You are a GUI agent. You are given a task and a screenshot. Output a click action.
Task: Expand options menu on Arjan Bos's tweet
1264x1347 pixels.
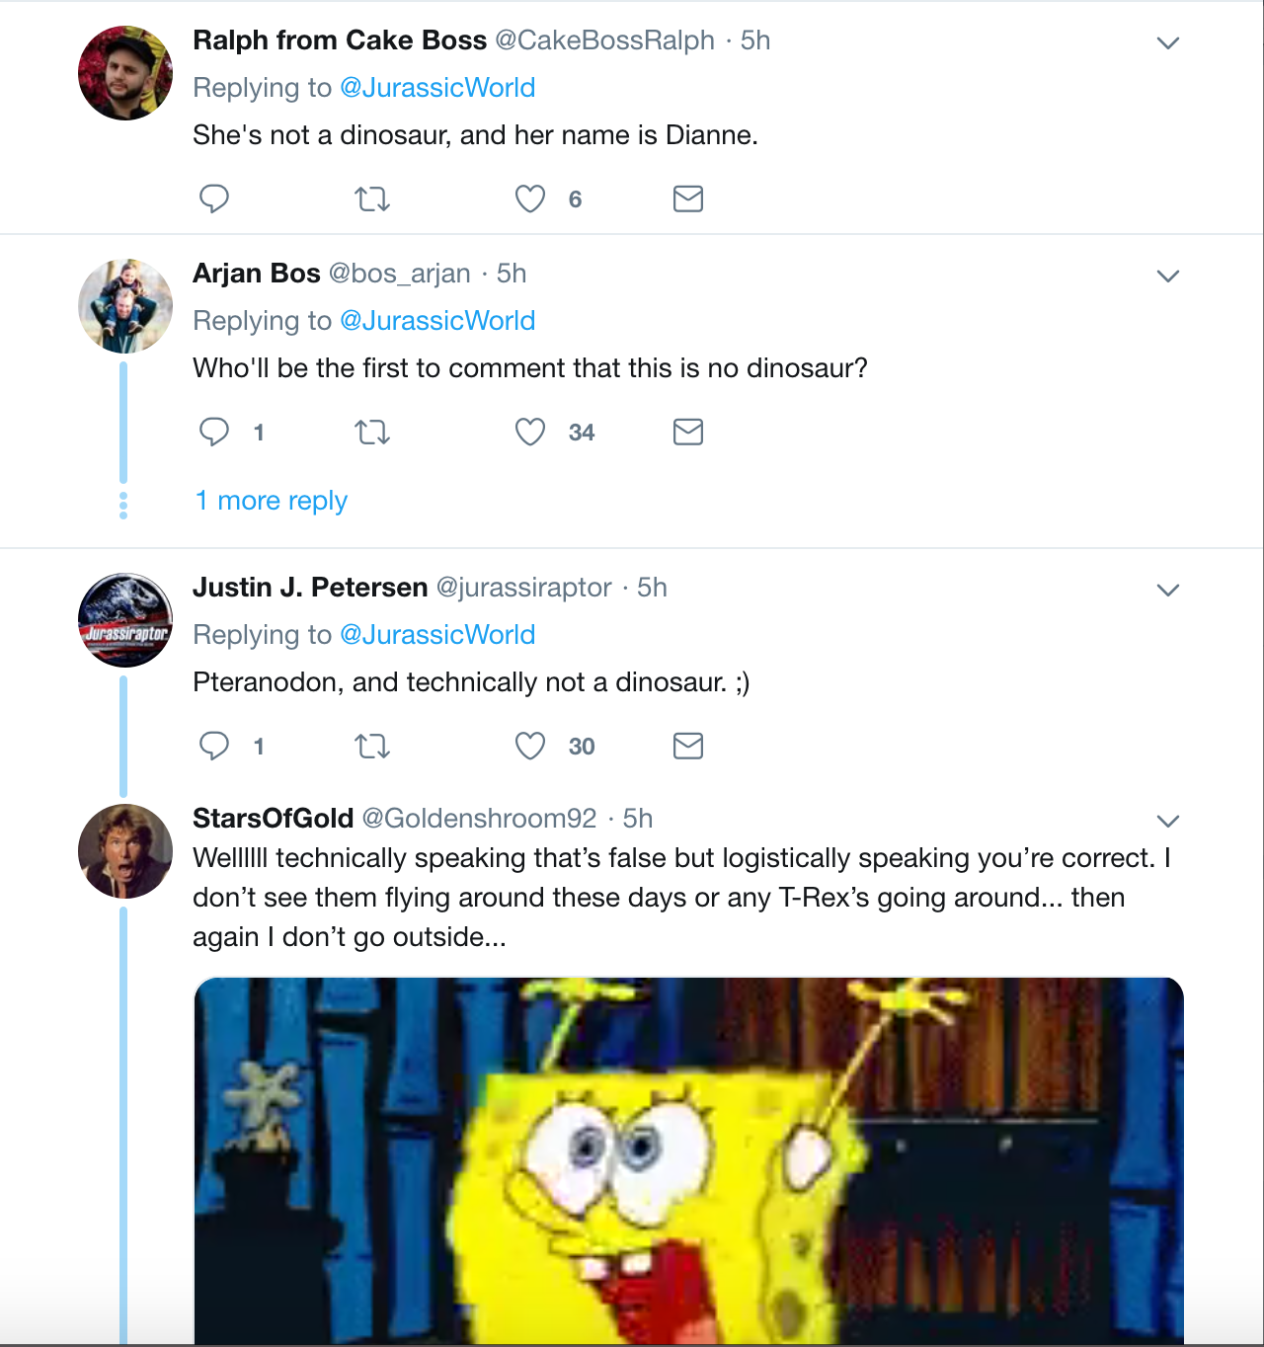pyautogui.click(x=1168, y=276)
